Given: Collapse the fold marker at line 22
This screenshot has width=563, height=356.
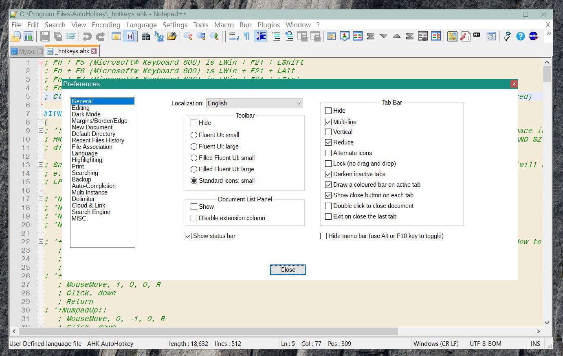Looking at the screenshot, I should tap(41, 242).
